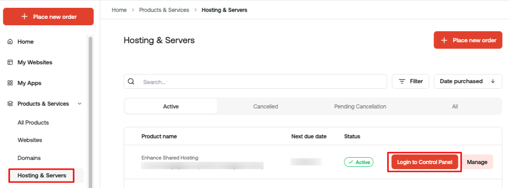Click the Manage button
509x188 pixels.
477,162
